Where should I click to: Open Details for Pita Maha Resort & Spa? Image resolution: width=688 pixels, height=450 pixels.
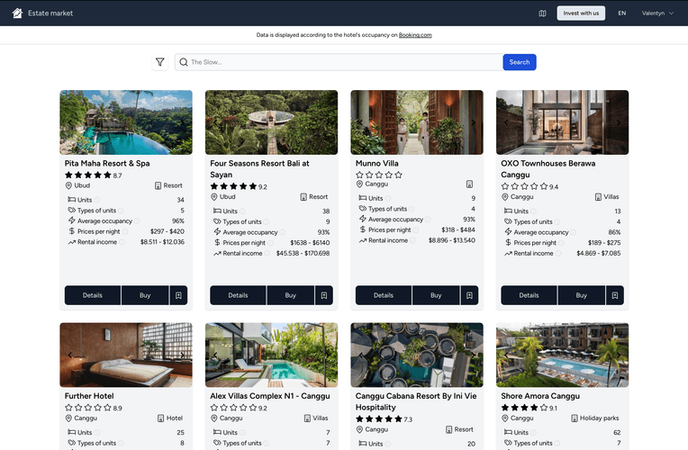point(93,295)
